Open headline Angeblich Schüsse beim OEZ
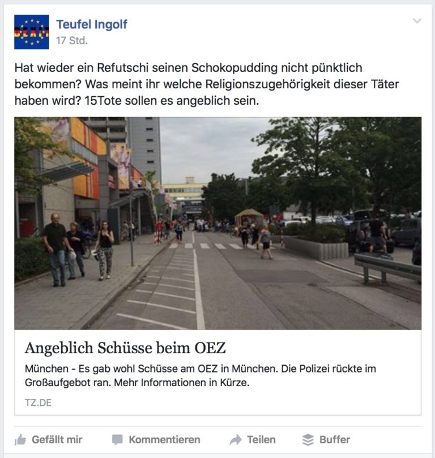435x458 pixels. (125, 348)
